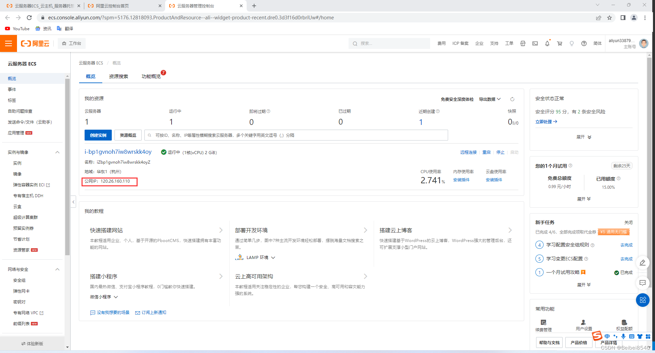Click the Alibaba Cloud logo
The width and height of the screenshot is (655, 353).
pos(35,43)
